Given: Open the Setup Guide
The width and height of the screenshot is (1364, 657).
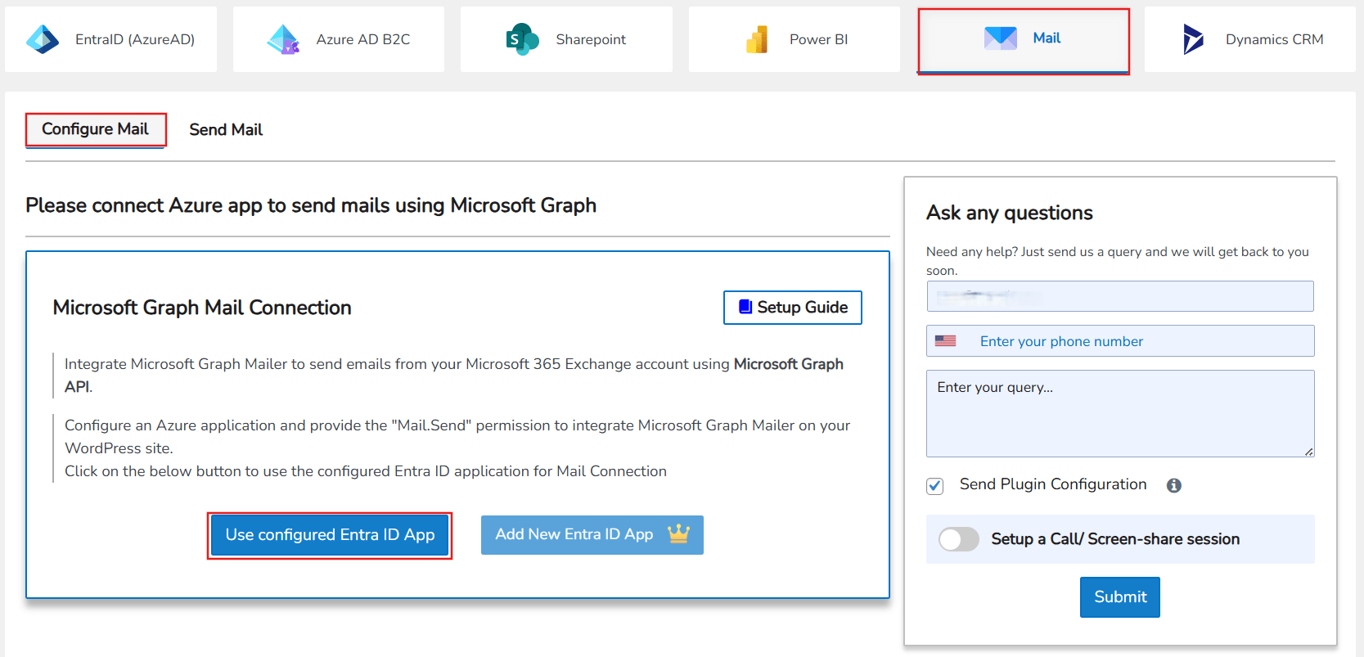Looking at the screenshot, I should click(793, 308).
